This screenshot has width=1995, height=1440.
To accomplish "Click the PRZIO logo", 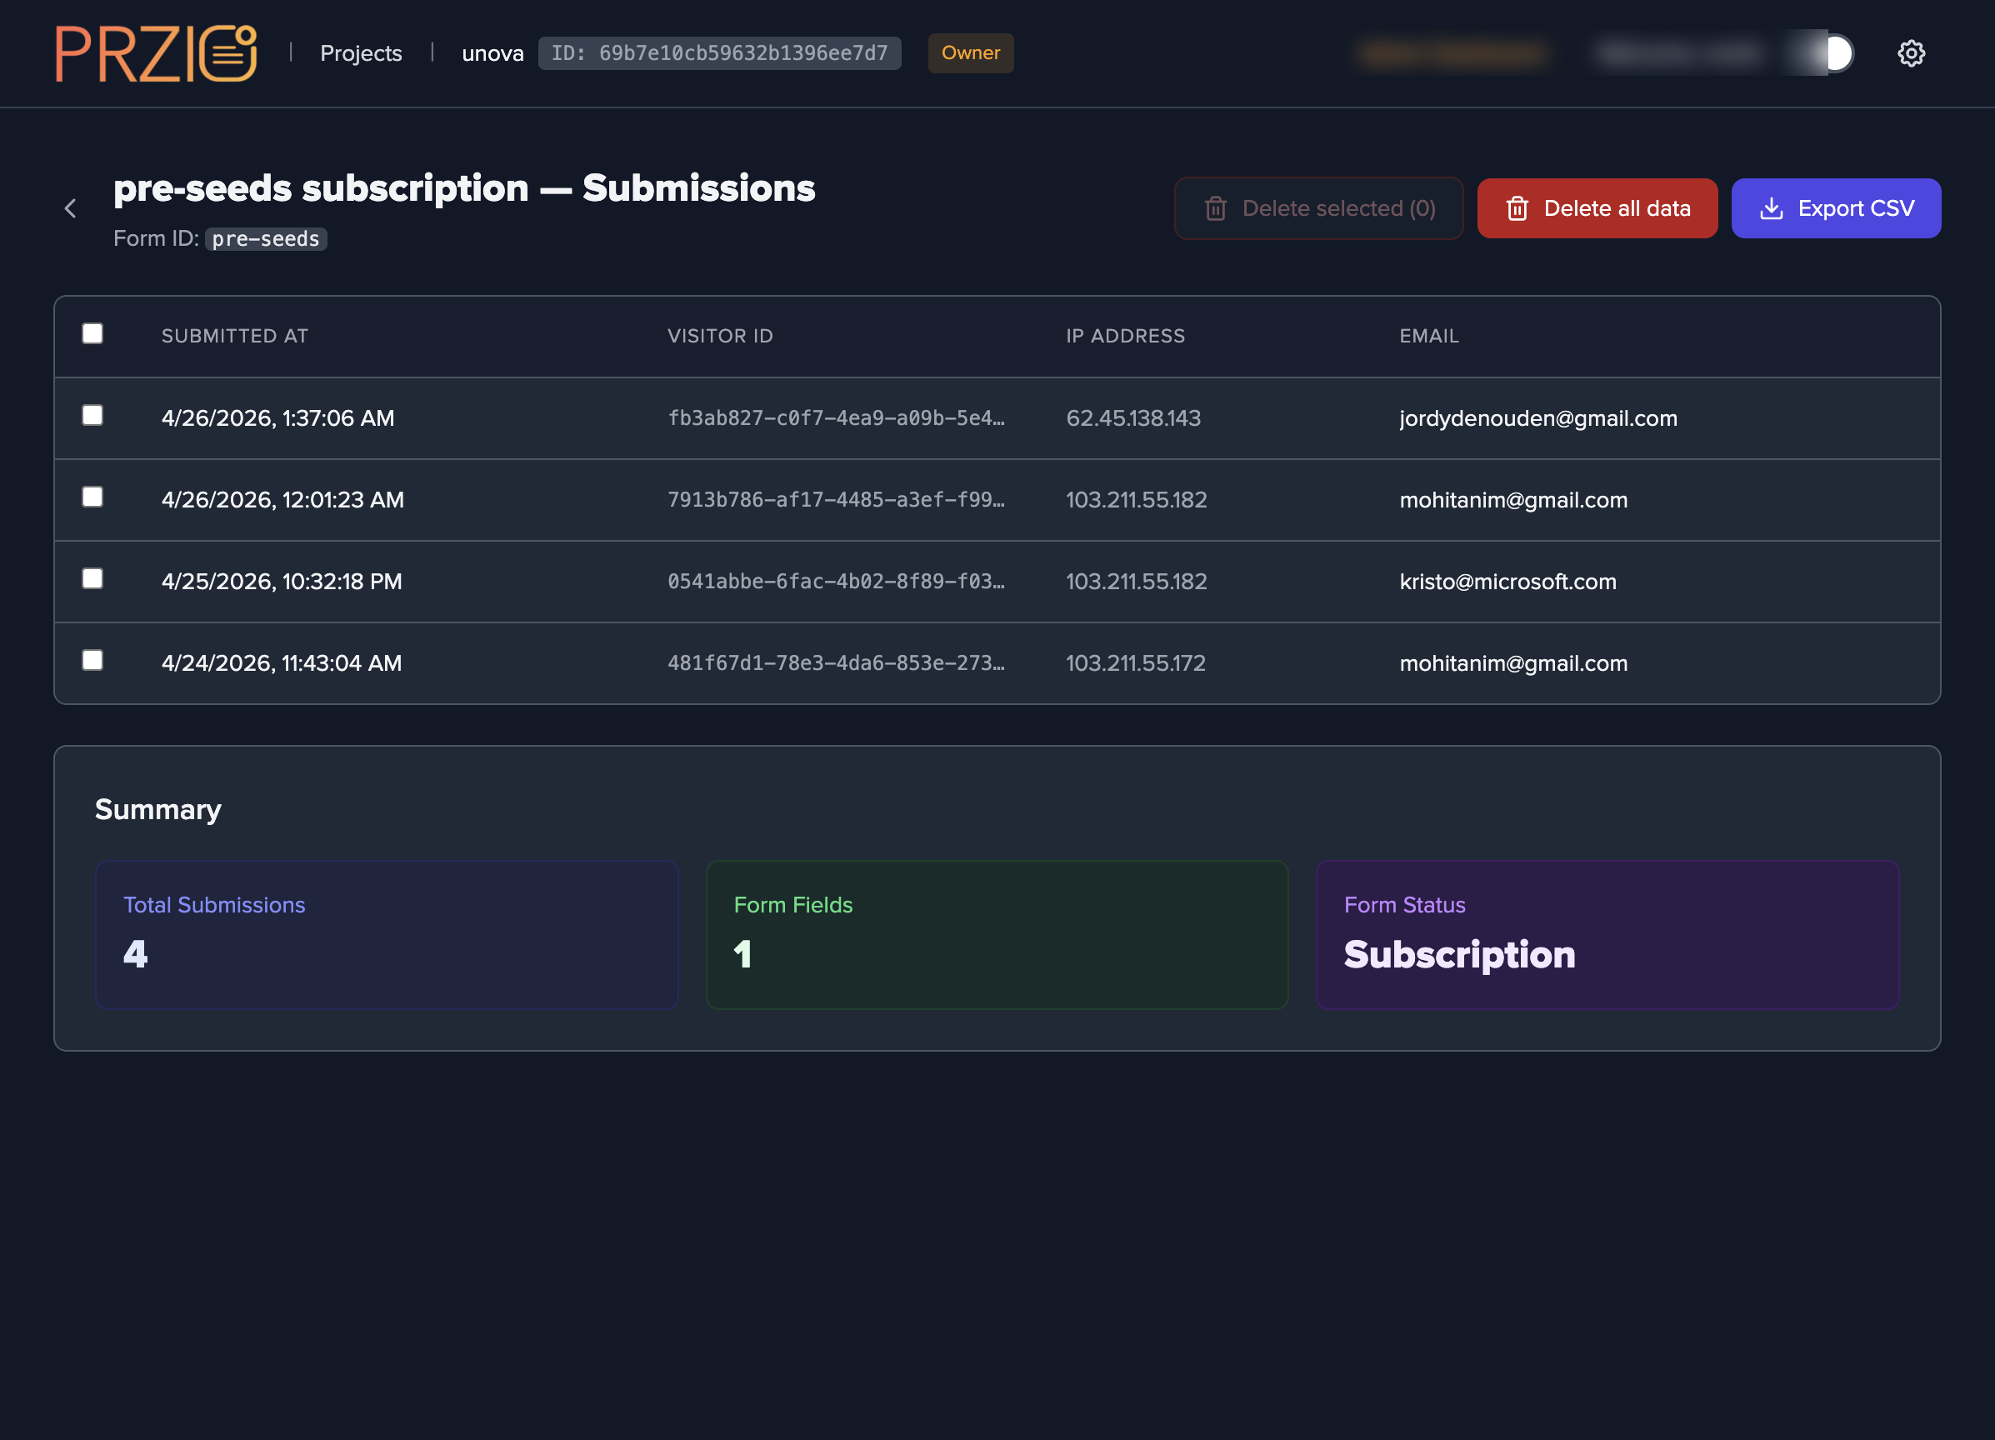I will tap(157, 53).
